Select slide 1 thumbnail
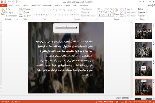 144,31
